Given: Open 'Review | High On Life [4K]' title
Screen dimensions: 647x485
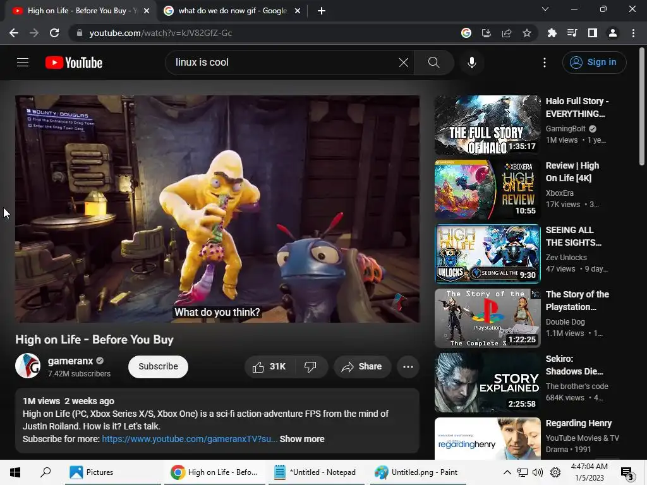Looking at the screenshot, I should coord(572,172).
